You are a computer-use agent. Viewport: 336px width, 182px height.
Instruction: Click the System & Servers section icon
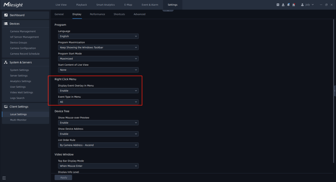coord(6,62)
